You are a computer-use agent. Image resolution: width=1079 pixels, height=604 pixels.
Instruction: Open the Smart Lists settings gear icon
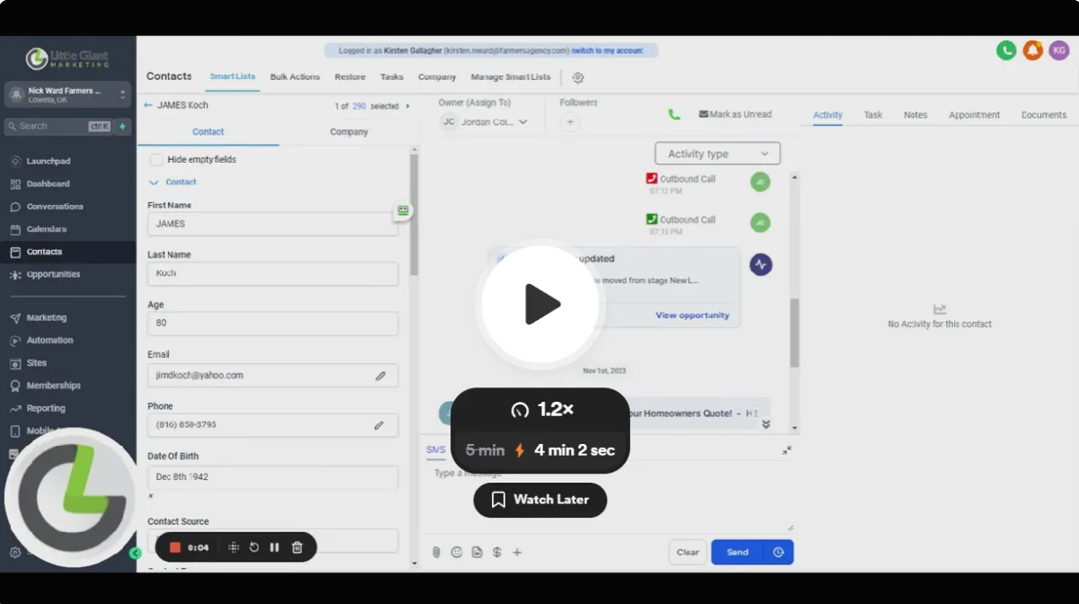[578, 77]
